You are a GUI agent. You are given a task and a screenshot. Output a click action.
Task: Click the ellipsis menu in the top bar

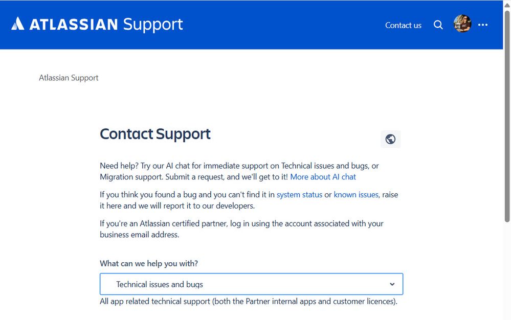tap(483, 25)
